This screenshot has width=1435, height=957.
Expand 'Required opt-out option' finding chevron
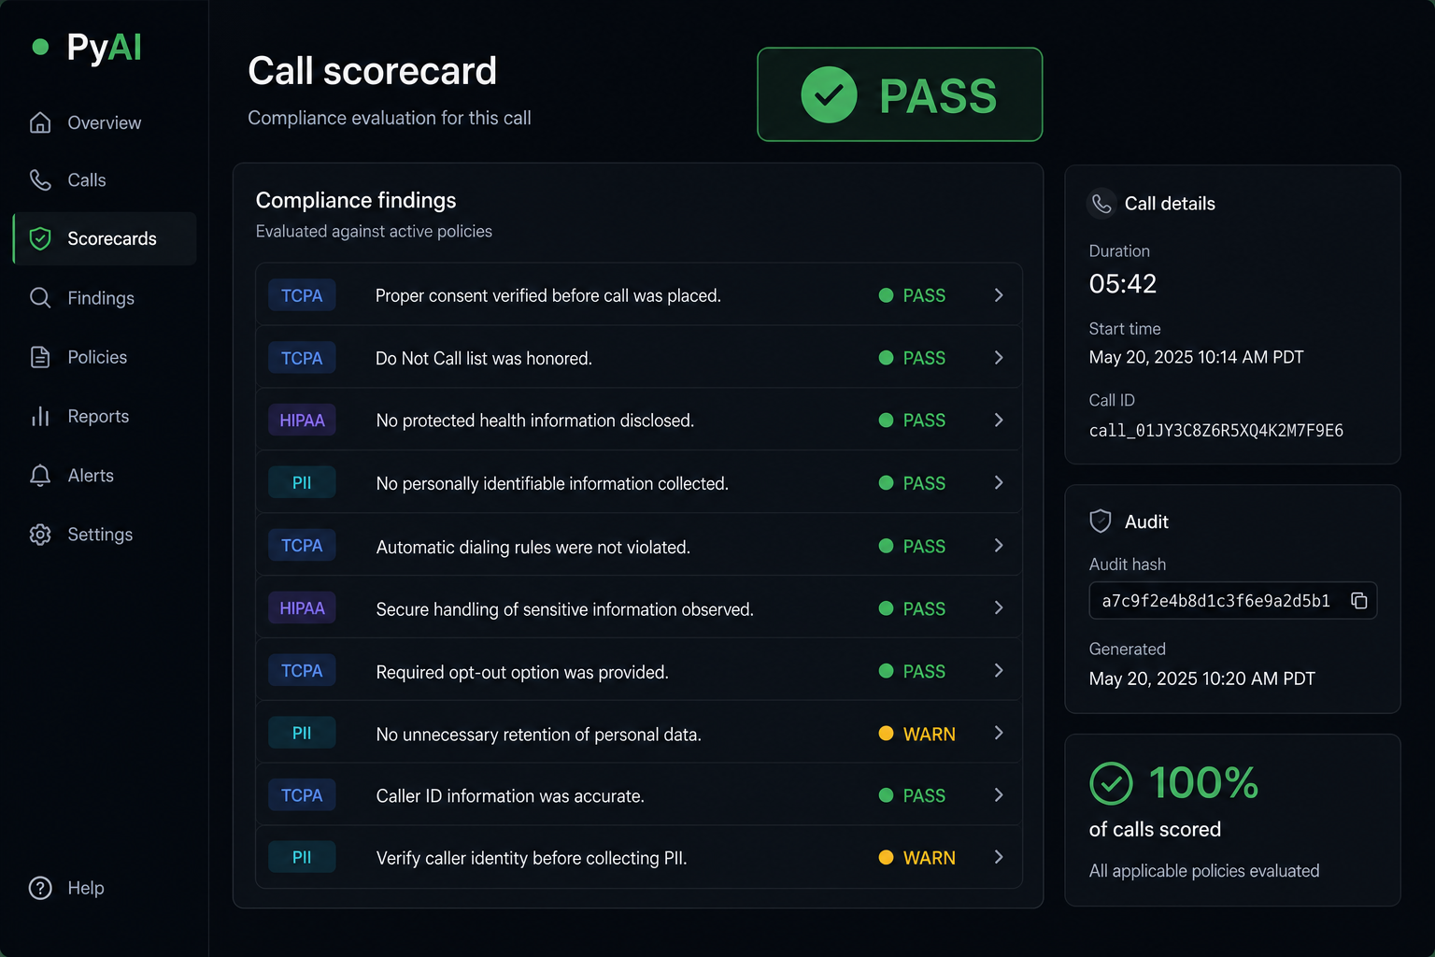tap(999, 670)
